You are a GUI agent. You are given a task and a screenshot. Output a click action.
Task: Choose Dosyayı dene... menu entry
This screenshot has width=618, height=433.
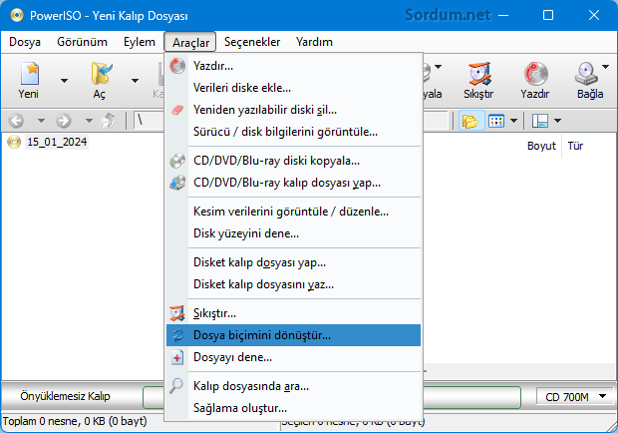click(293, 357)
